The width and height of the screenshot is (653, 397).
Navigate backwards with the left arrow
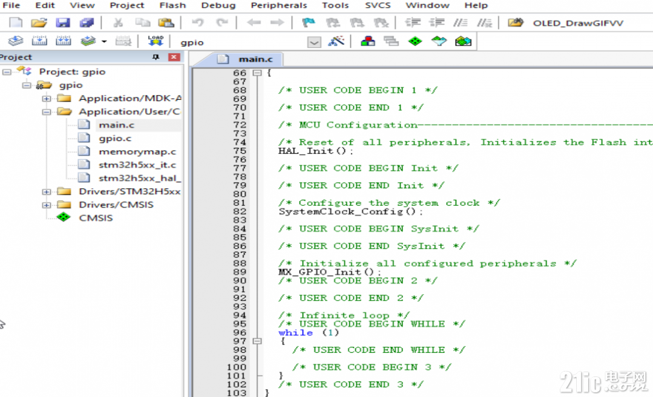click(254, 22)
